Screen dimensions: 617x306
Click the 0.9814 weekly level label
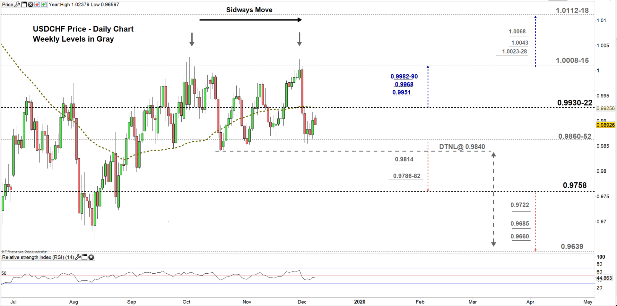pyautogui.click(x=404, y=159)
